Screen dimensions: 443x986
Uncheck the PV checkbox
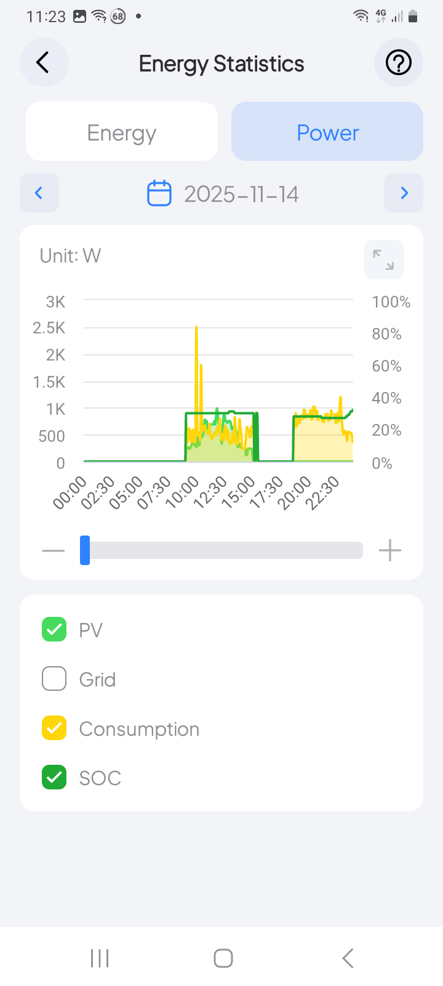click(54, 630)
